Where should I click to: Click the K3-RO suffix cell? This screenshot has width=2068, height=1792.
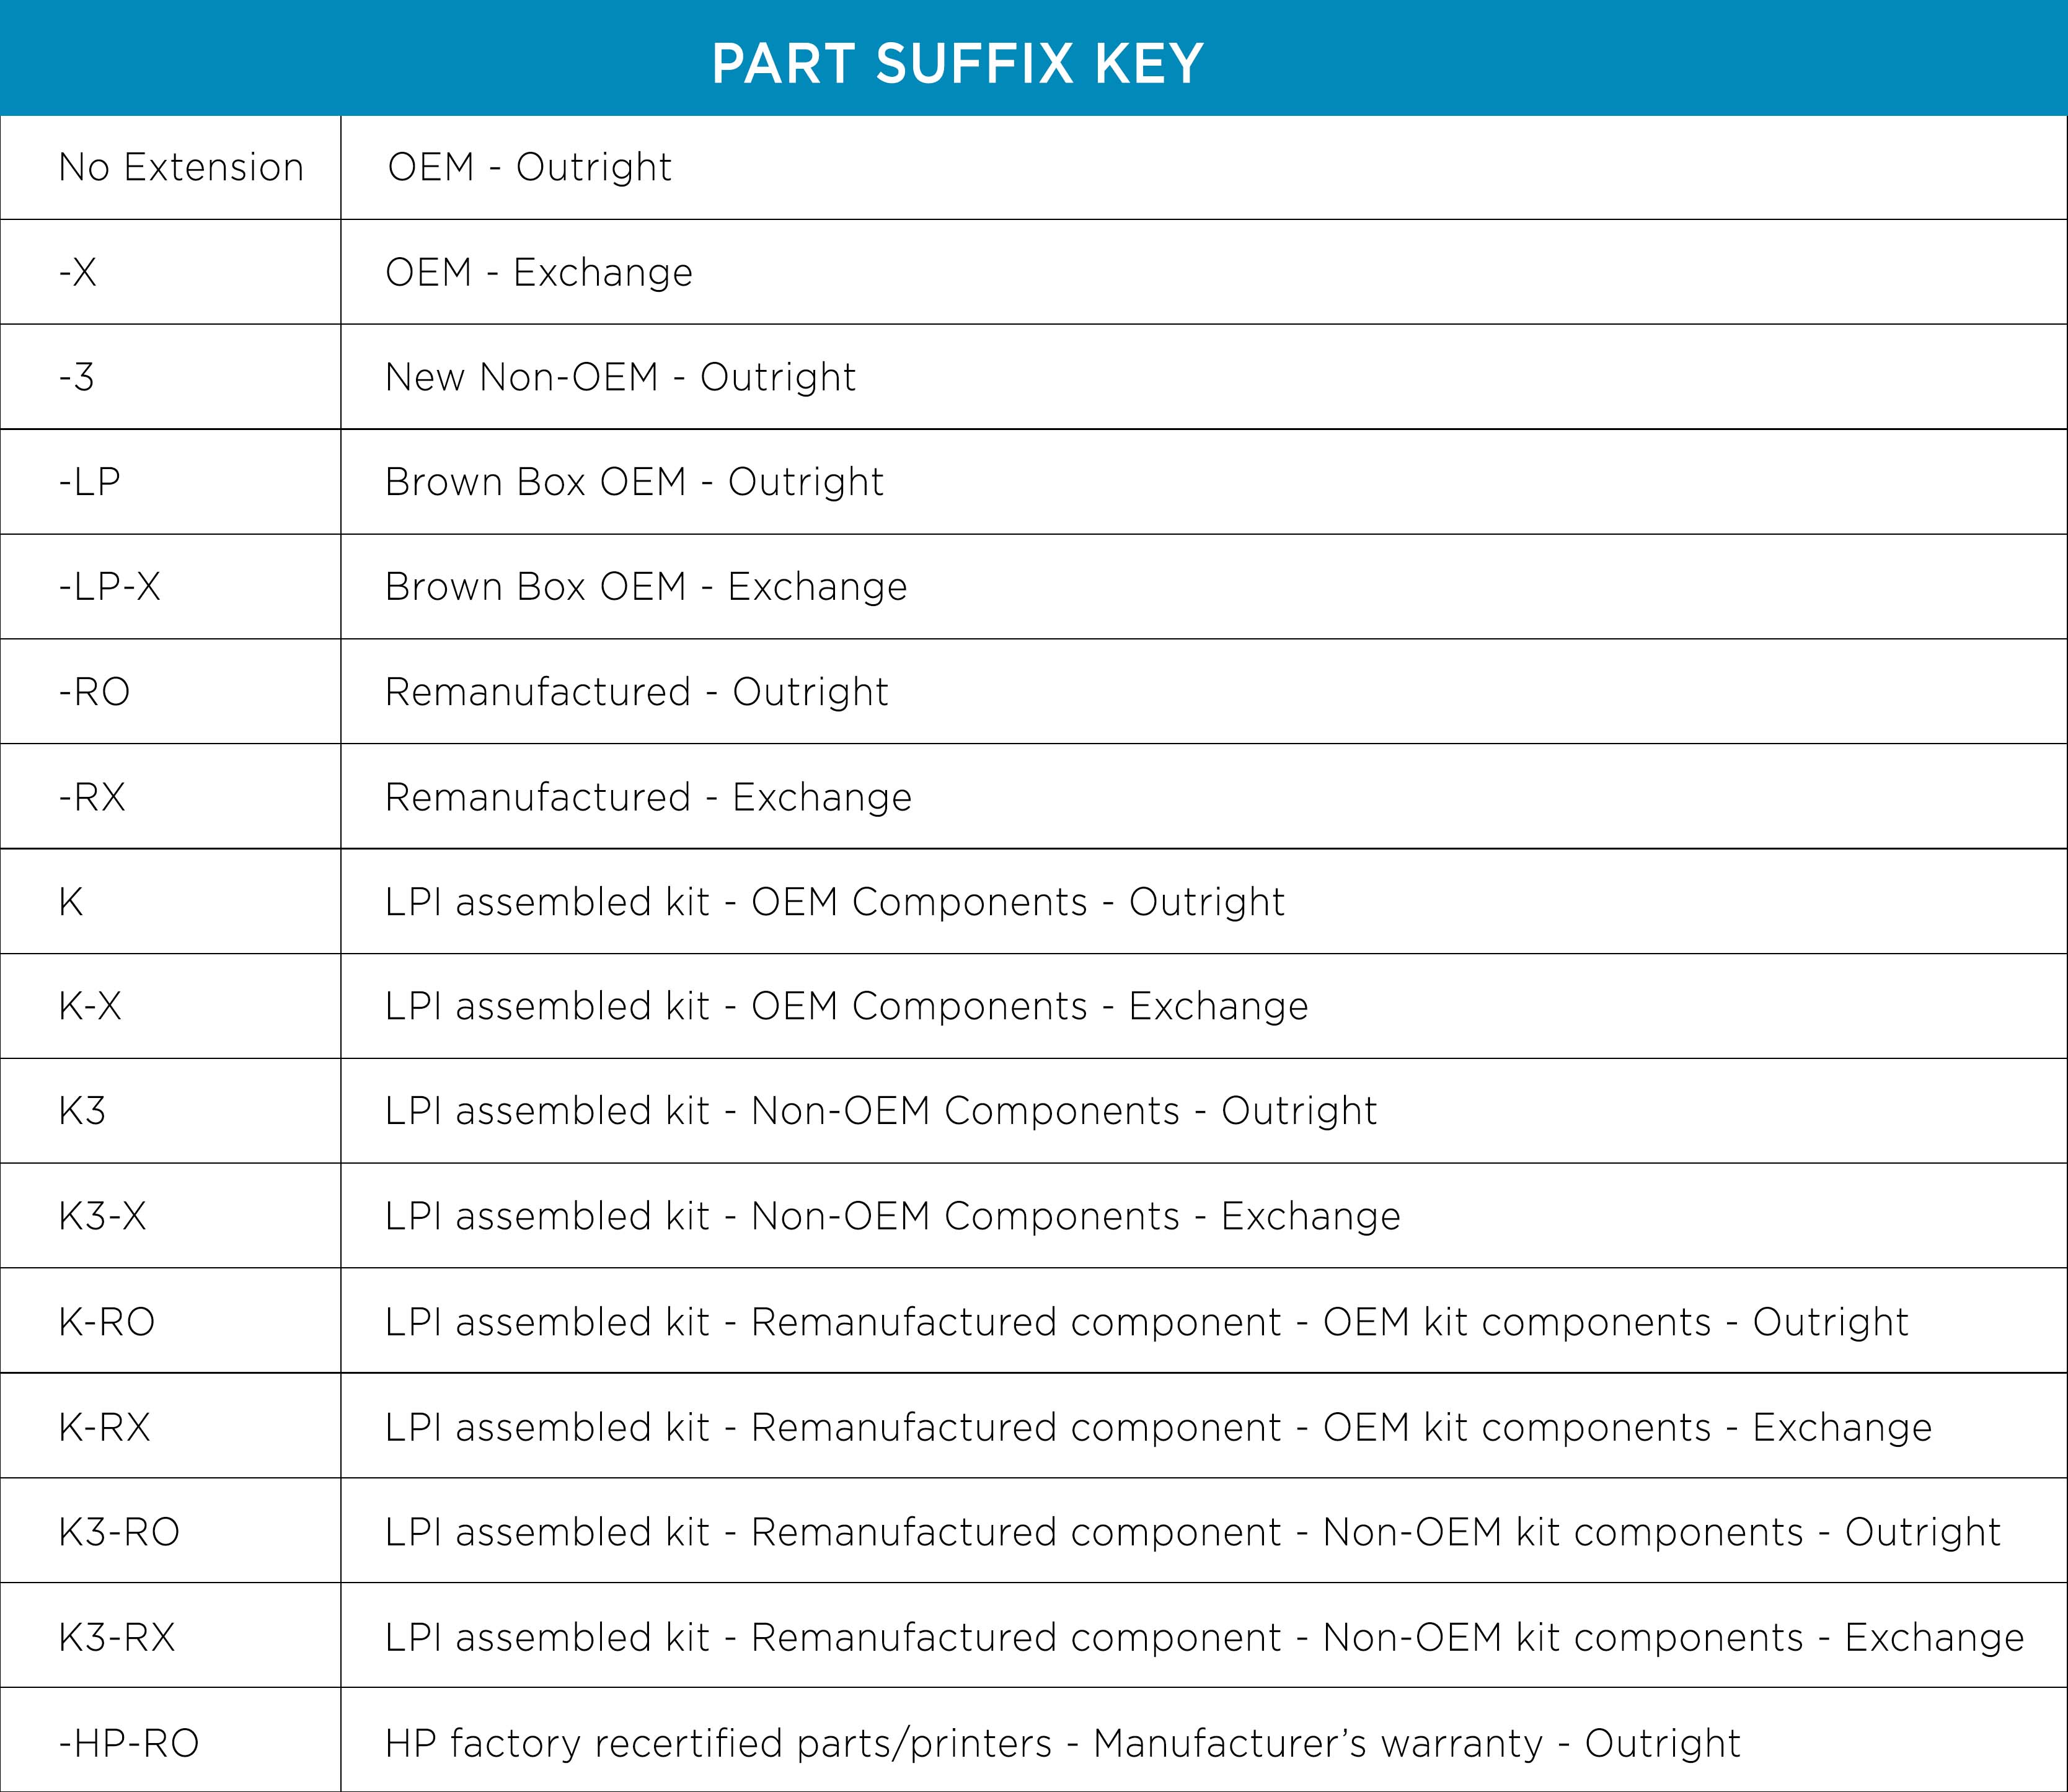click(170, 1531)
